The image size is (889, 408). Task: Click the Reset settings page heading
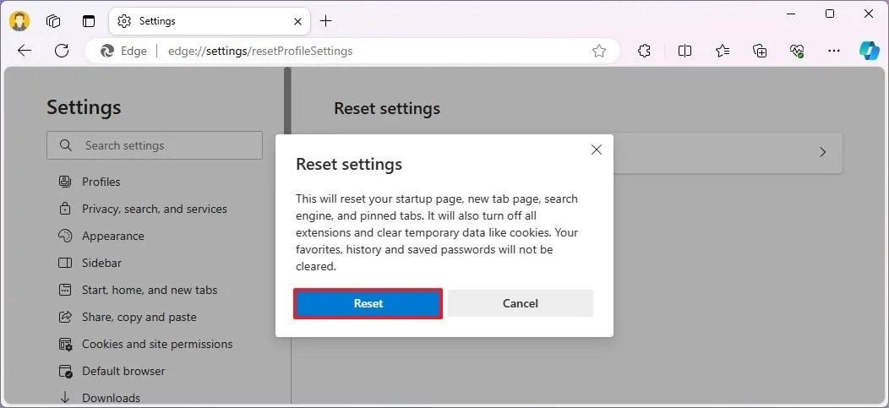click(x=387, y=108)
